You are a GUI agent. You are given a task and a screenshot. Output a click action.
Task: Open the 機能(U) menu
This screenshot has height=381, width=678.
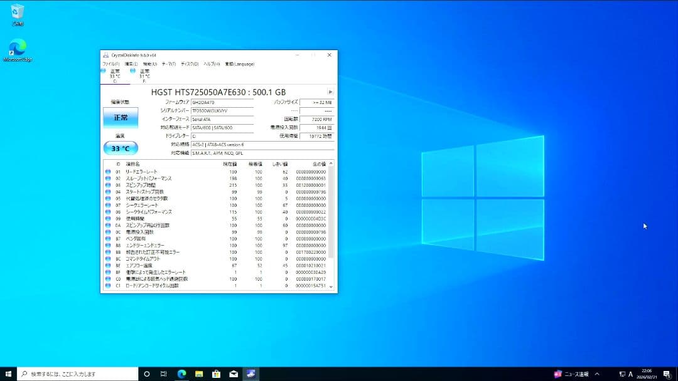[x=150, y=64]
